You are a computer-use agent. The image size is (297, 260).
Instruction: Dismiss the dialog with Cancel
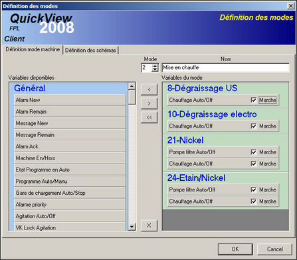click(274, 249)
